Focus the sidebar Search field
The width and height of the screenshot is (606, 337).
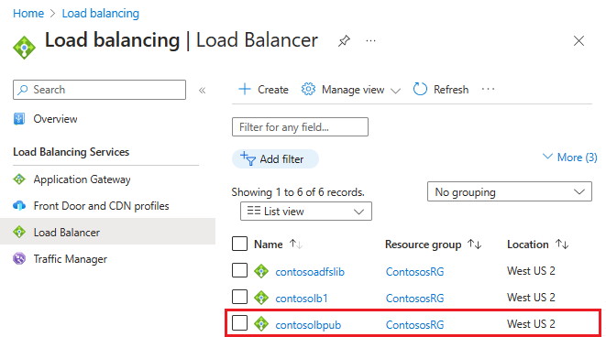pyautogui.click(x=99, y=90)
